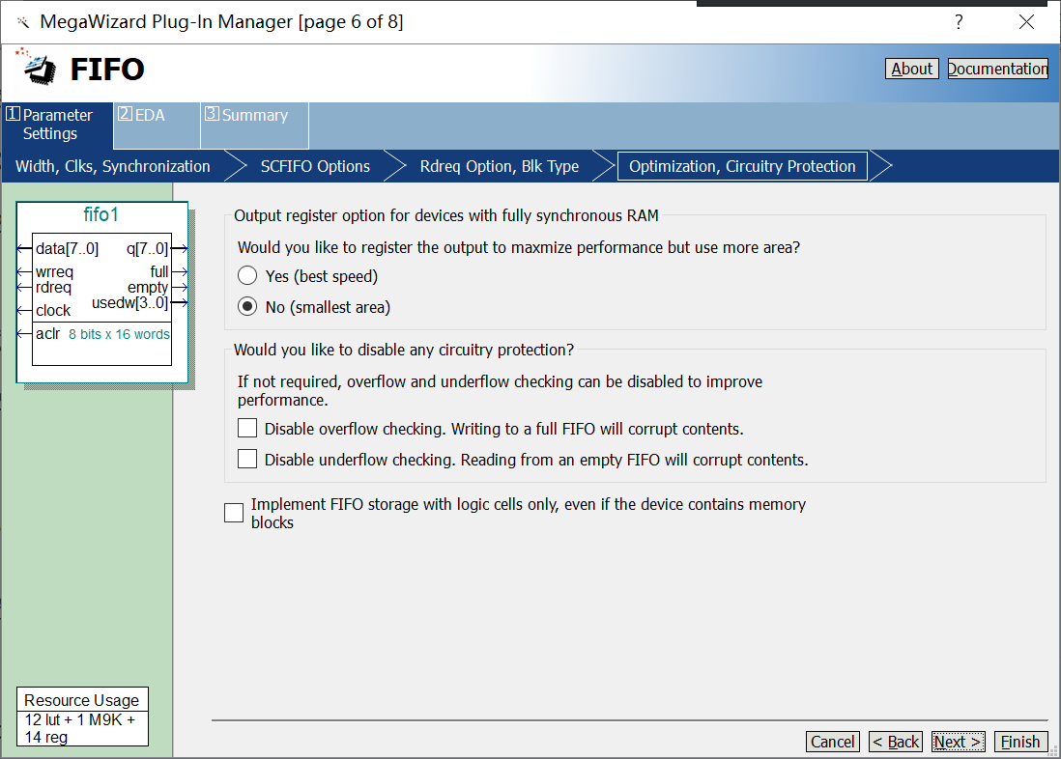Switch to the Summary tab
1061x759 pixels.
coord(254,125)
